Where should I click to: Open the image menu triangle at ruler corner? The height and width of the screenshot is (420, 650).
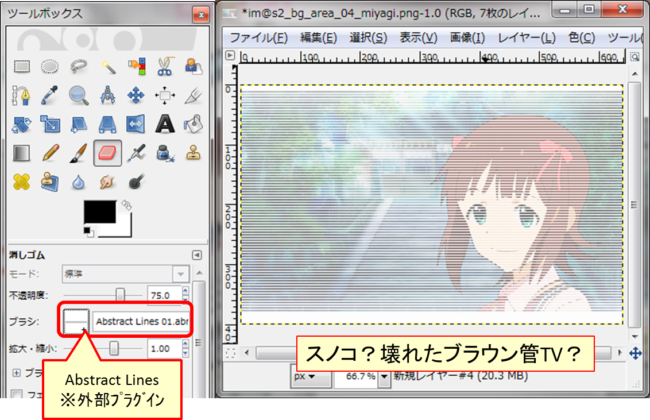[230, 56]
